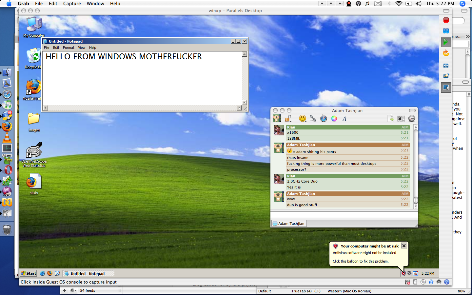Open the Apple menu
Image resolution: width=472 pixels, height=295 pixels.
[x=9, y=4]
